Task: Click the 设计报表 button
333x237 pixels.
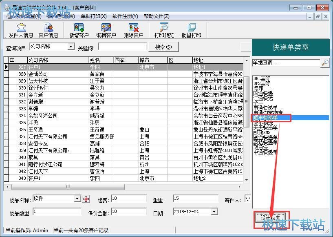Action: click(x=270, y=218)
